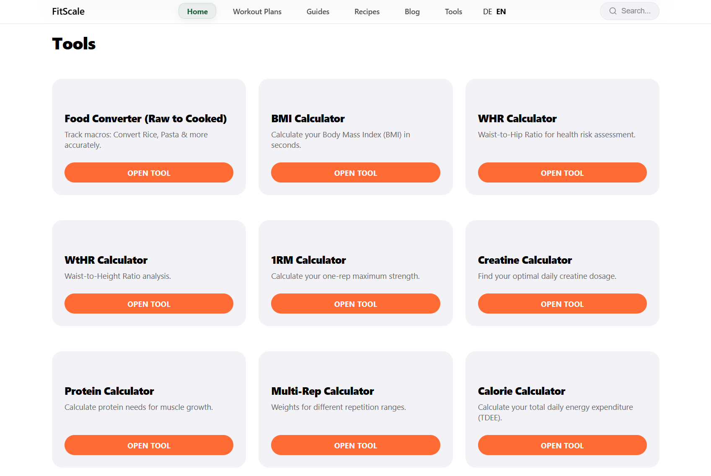This screenshot has height=476, width=711.
Task: Open the Recipes nav link
Action: [x=367, y=11]
